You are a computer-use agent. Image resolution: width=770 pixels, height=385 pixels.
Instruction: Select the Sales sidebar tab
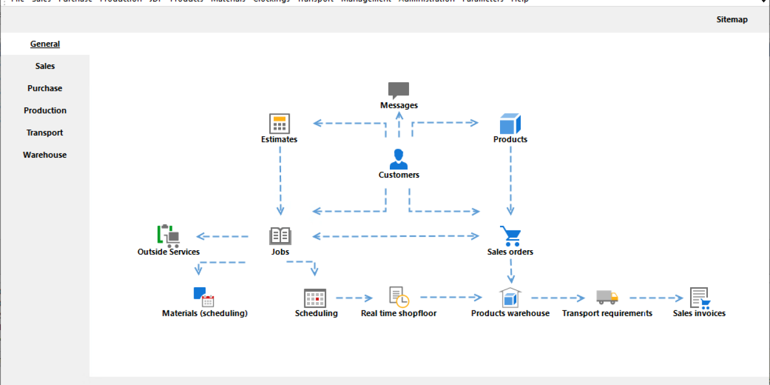coord(45,66)
